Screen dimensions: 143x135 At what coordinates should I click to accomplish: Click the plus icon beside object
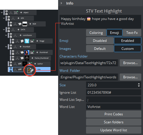[21, 13]
